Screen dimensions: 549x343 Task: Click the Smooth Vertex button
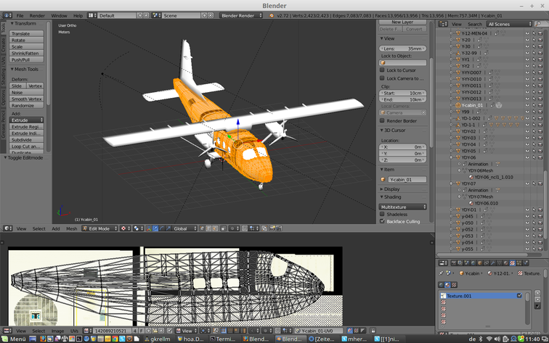[27, 99]
